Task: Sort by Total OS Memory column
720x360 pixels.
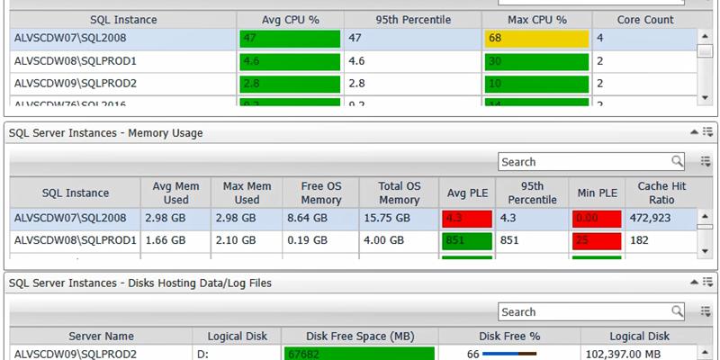Action: point(399,193)
